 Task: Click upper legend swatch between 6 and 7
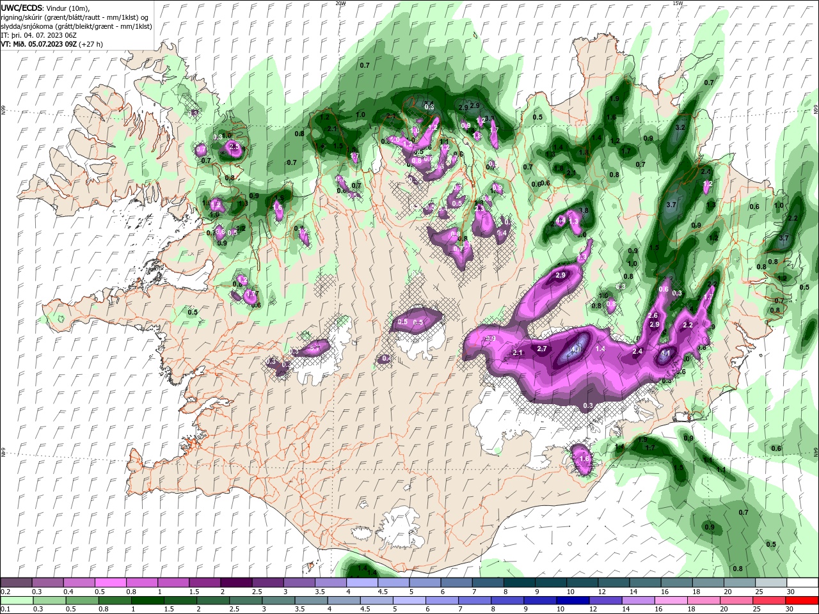point(456,583)
